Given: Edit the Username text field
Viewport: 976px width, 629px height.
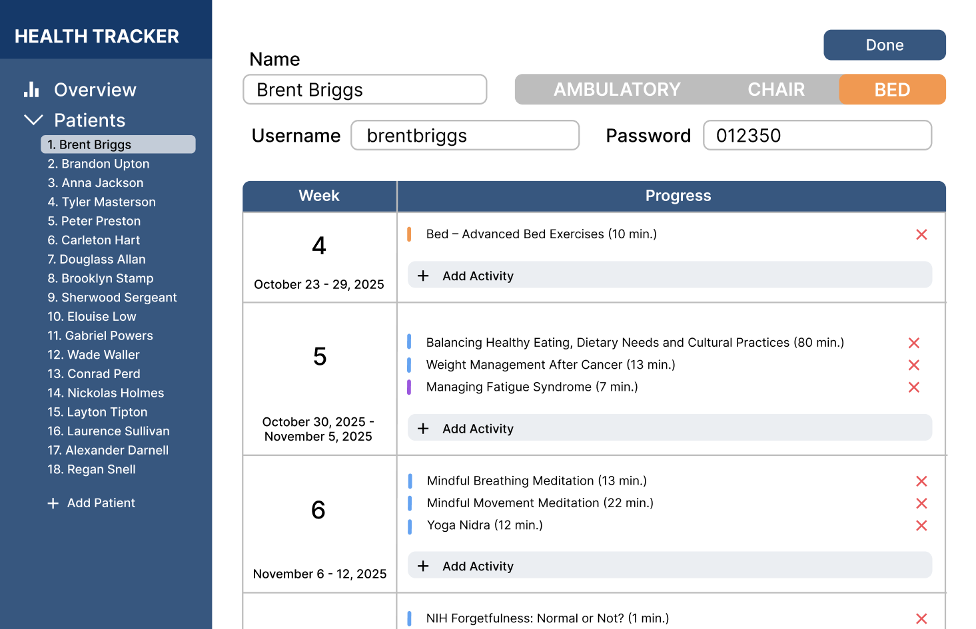Looking at the screenshot, I should pos(464,136).
